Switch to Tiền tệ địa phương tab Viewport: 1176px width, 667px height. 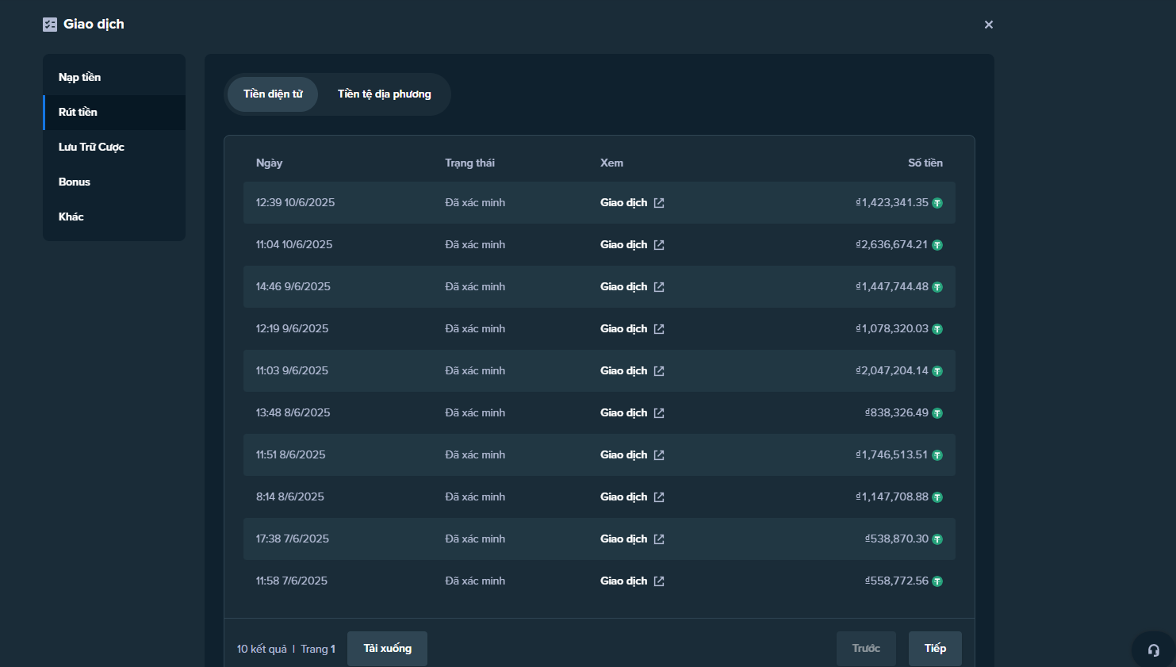click(x=385, y=94)
